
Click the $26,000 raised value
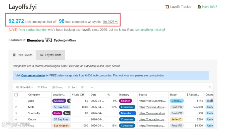click(198, 107)
